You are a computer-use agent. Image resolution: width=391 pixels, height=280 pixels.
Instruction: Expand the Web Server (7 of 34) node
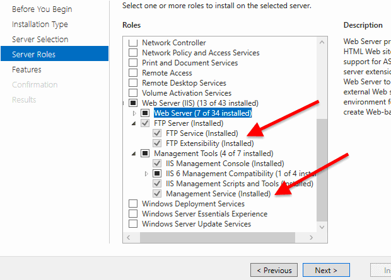(134, 113)
